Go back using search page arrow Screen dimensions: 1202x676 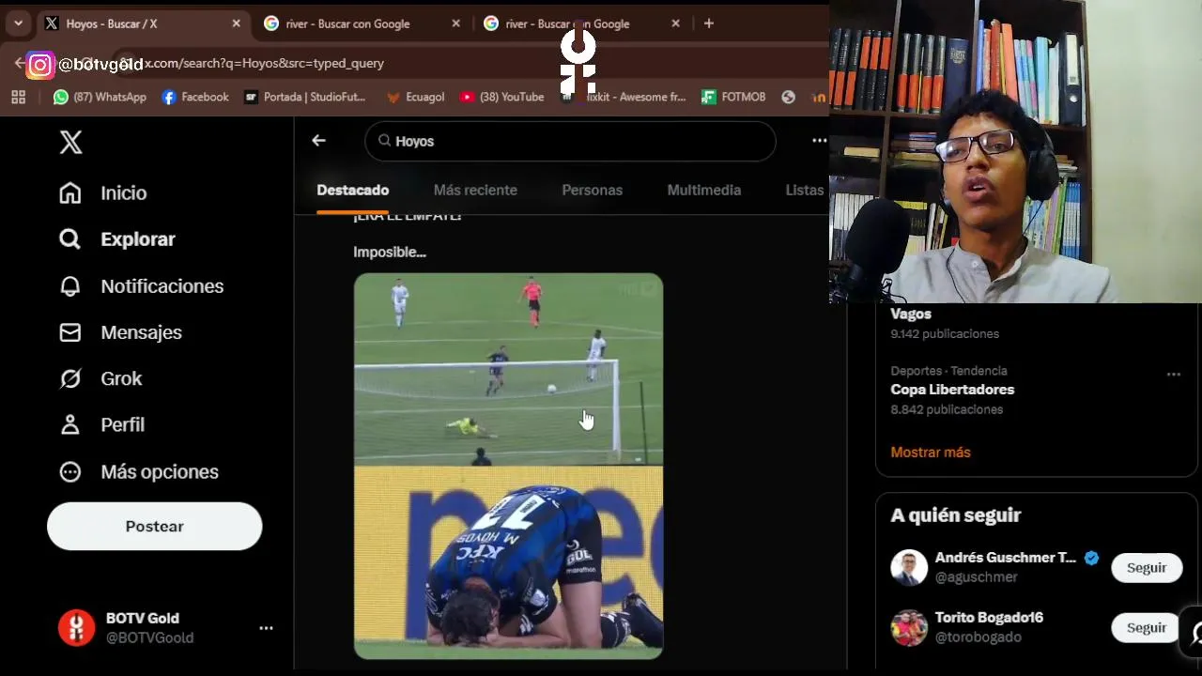pyautogui.click(x=318, y=141)
